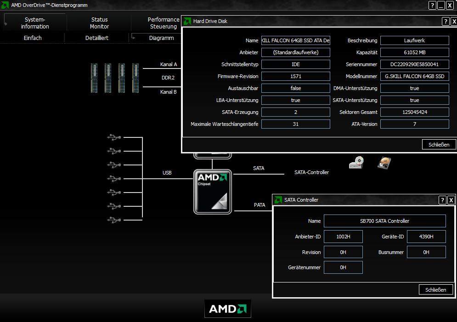Click the Schnittstellentyp field showing IDE
Viewport: 457px width, 322px height.
pos(295,64)
